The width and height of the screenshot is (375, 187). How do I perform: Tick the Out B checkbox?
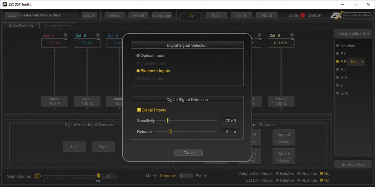pos(98,35)
